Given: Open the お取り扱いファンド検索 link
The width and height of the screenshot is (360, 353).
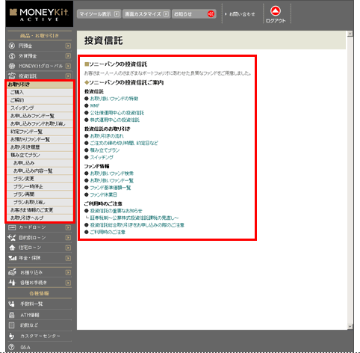Looking at the screenshot, I should coord(111,174).
